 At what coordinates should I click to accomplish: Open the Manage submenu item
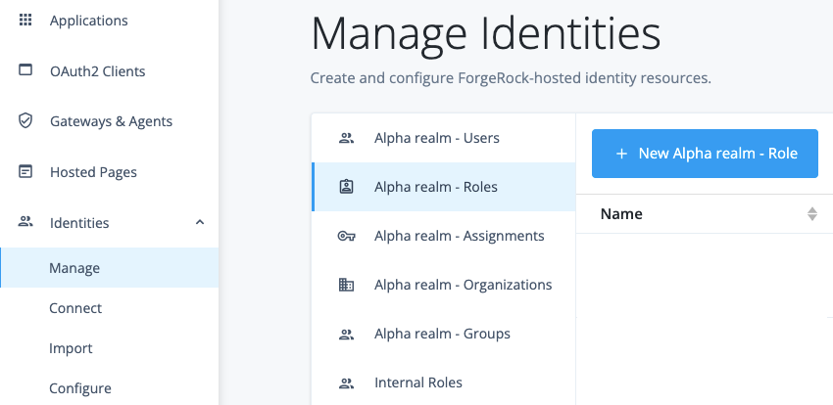[x=74, y=268]
